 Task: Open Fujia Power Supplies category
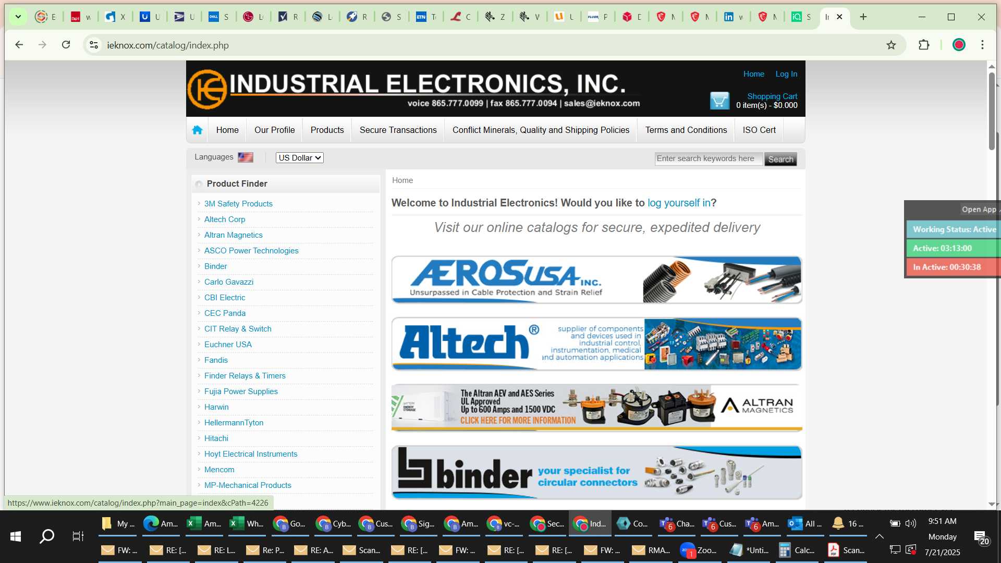241,391
